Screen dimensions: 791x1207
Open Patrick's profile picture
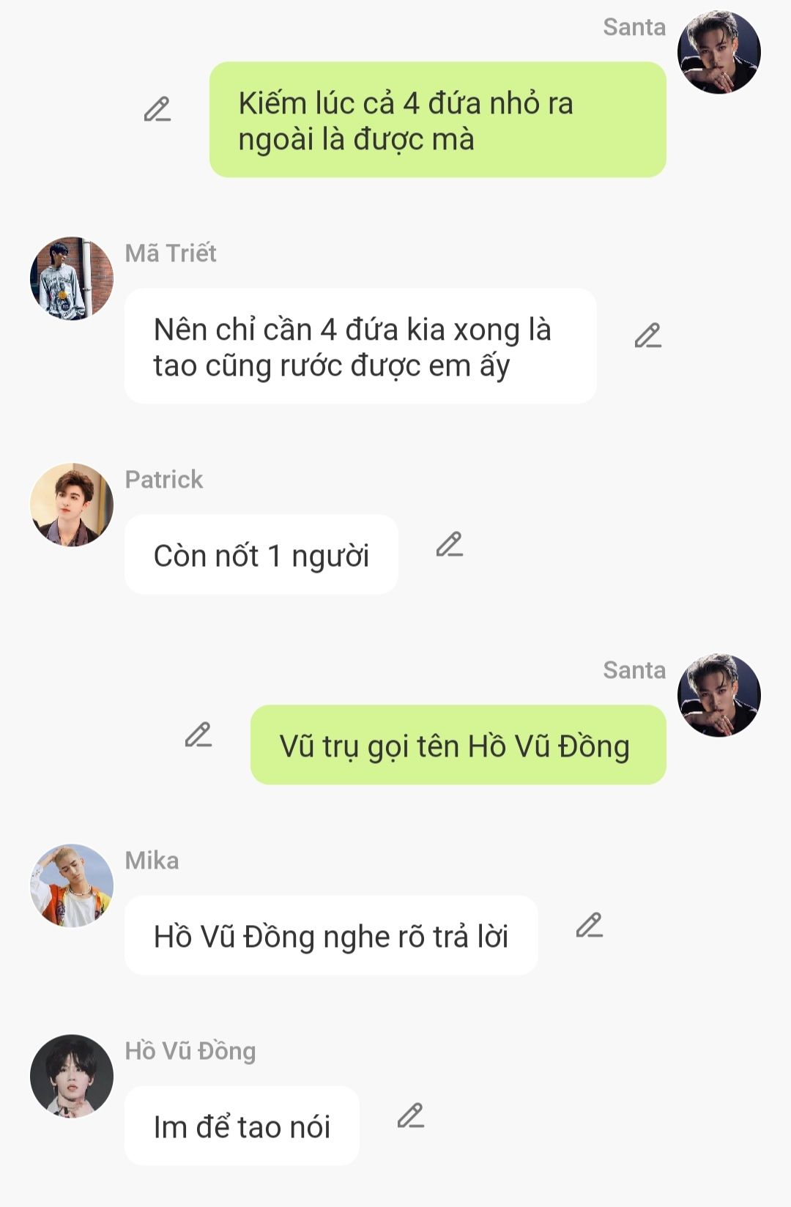[72, 505]
